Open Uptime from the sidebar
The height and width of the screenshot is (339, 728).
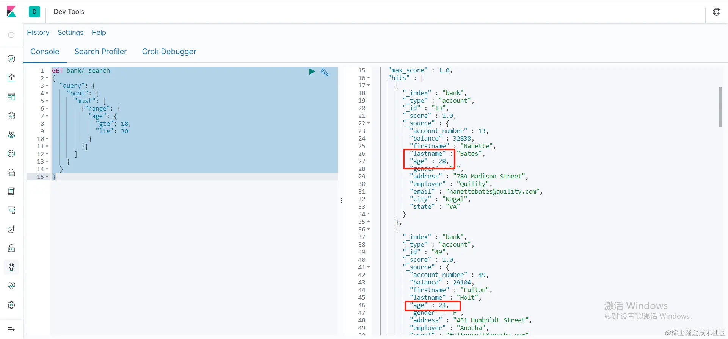[x=11, y=229]
